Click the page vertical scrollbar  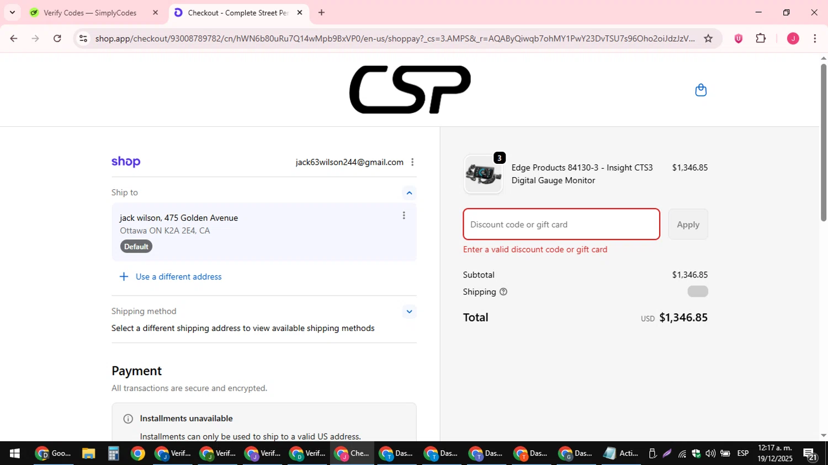pyautogui.click(x=823, y=142)
